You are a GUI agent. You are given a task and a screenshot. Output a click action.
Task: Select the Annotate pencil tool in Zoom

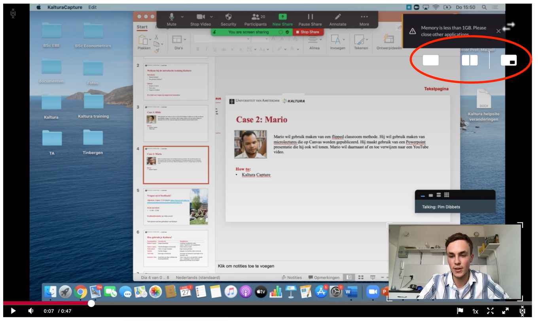click(337, 19)
